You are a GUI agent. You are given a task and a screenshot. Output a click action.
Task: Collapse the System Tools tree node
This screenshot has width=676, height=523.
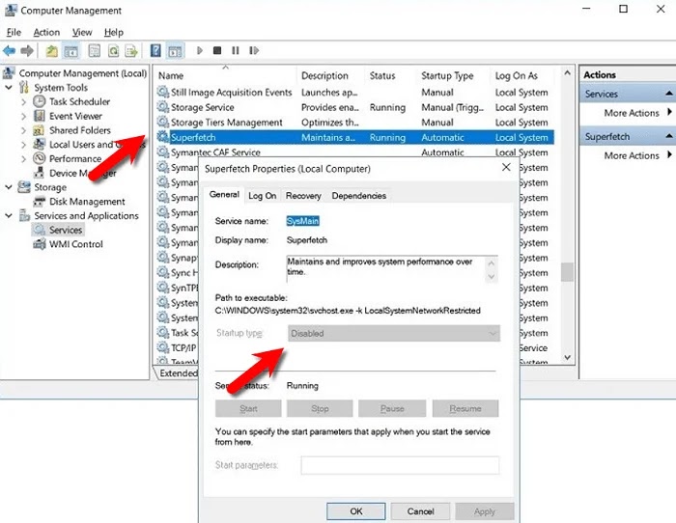click(x=9, y=88)
